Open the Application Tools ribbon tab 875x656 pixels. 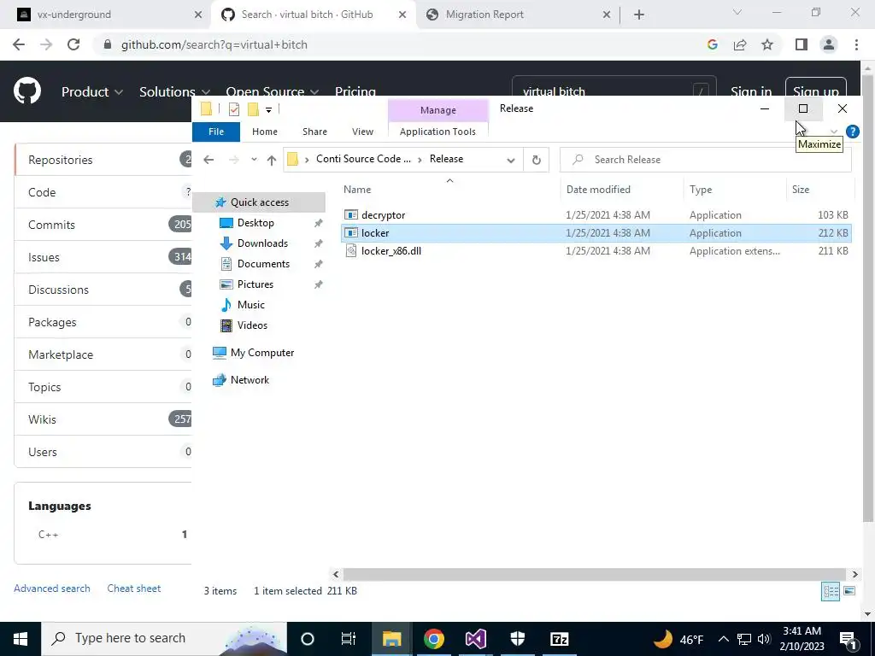click(437, 132)
